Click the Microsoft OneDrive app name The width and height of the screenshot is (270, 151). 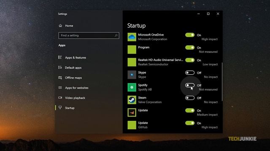tap(151, 34)
